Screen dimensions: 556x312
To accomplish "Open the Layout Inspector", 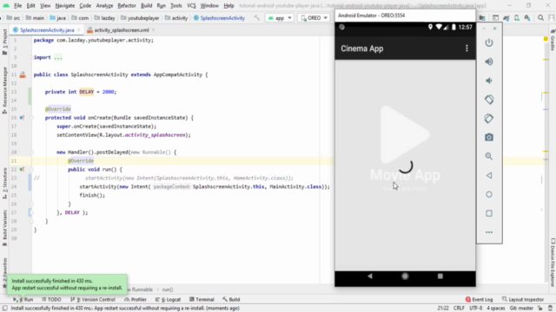I will pos(523,299).
